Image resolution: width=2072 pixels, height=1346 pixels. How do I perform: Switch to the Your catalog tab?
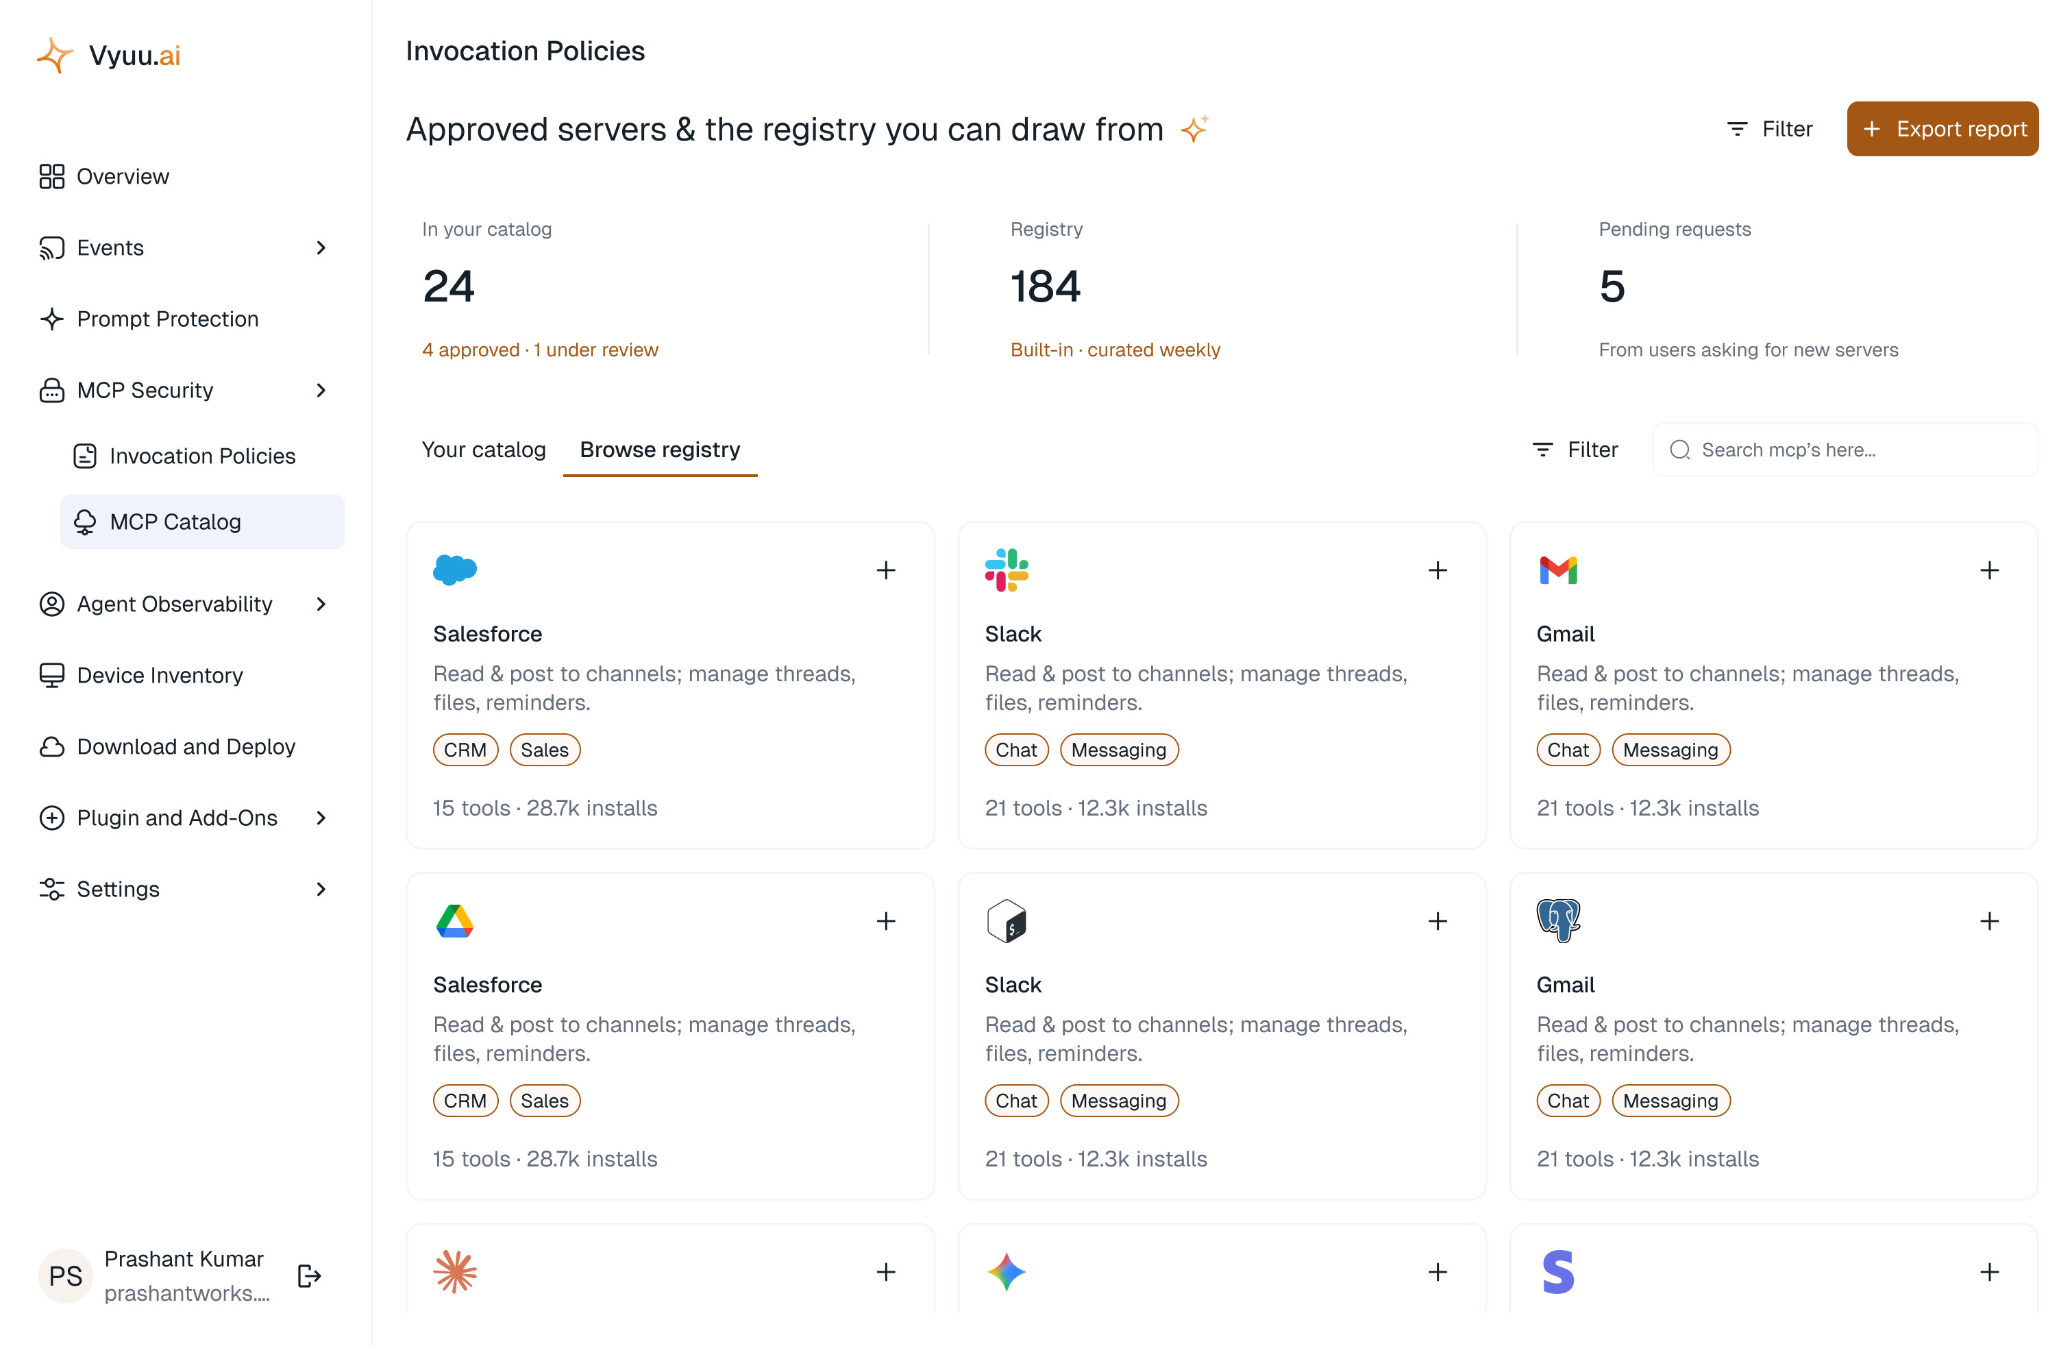[483, 450]
